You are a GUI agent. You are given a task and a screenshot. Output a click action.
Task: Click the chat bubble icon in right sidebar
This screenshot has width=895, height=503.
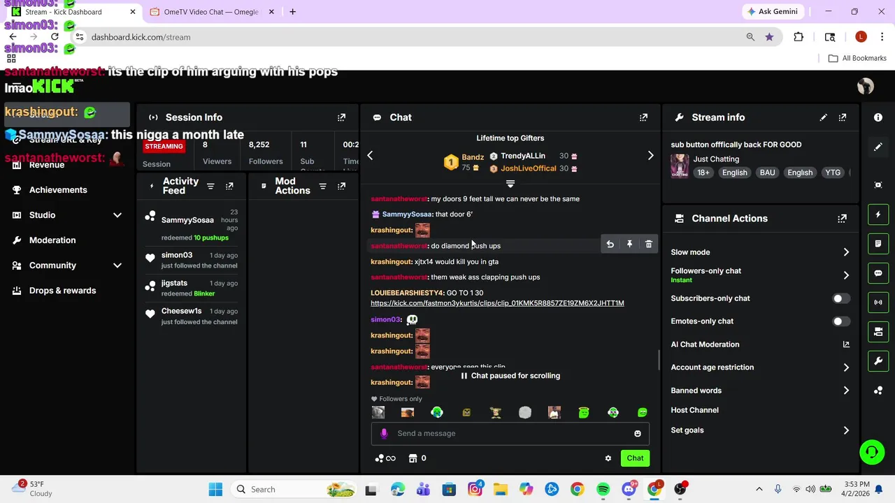click(x=878, y=273)
